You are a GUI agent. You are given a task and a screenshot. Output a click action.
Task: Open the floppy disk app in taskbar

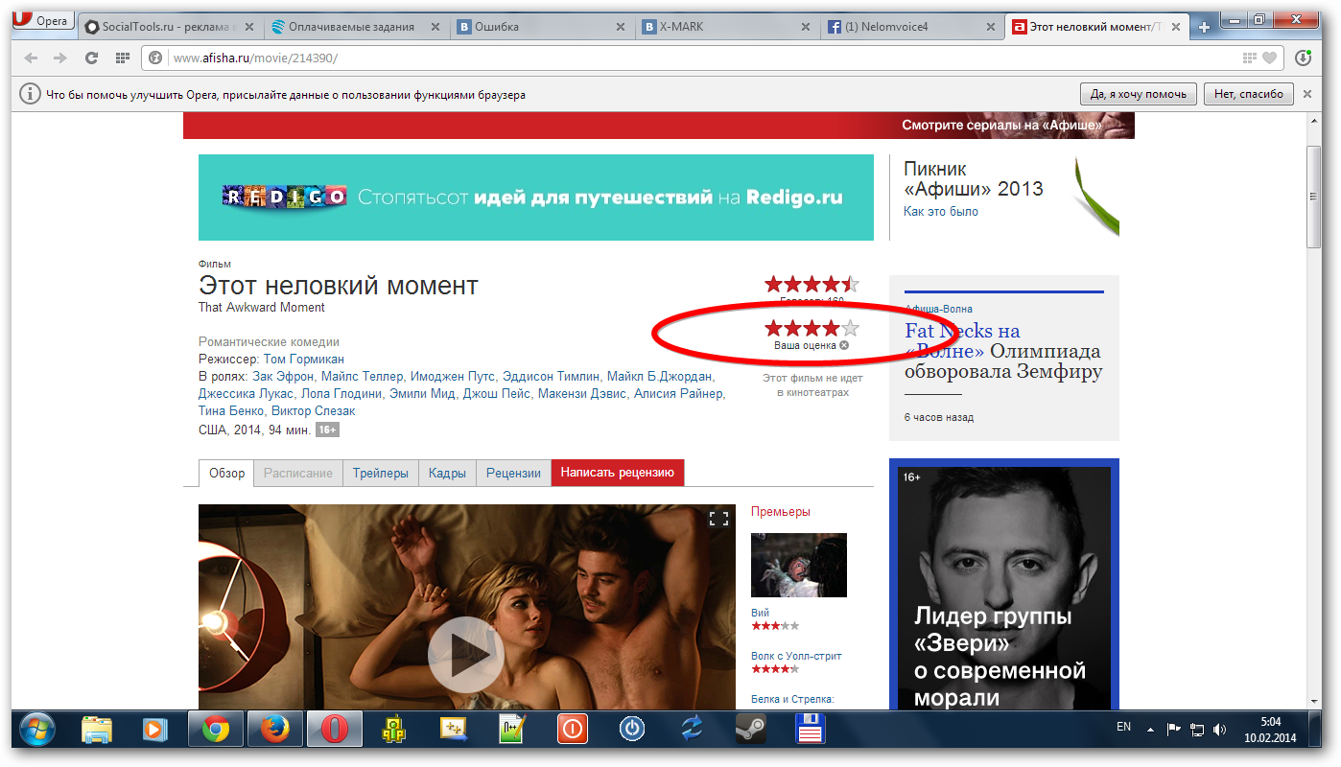(811, 731)
